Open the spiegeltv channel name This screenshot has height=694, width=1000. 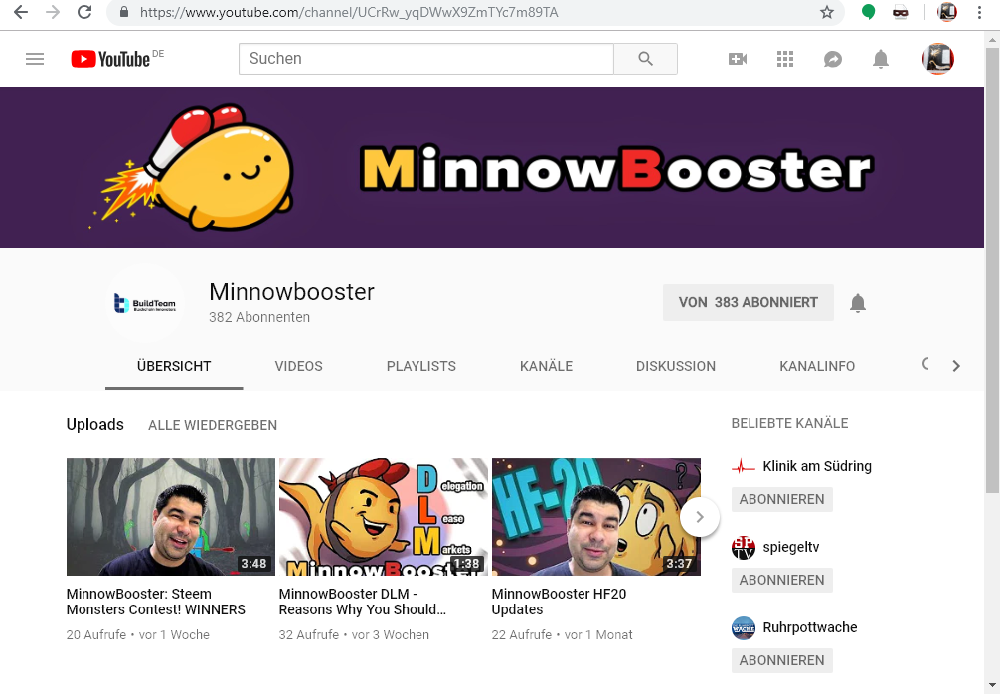[791, 547]
